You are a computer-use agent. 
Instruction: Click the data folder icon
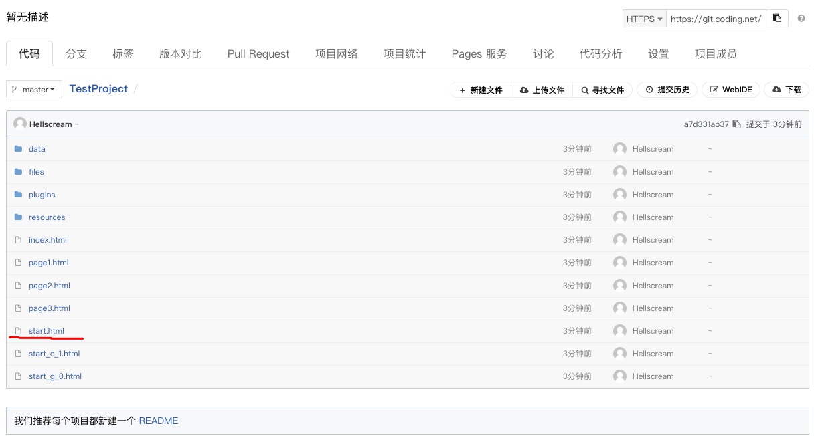(19, 149)
